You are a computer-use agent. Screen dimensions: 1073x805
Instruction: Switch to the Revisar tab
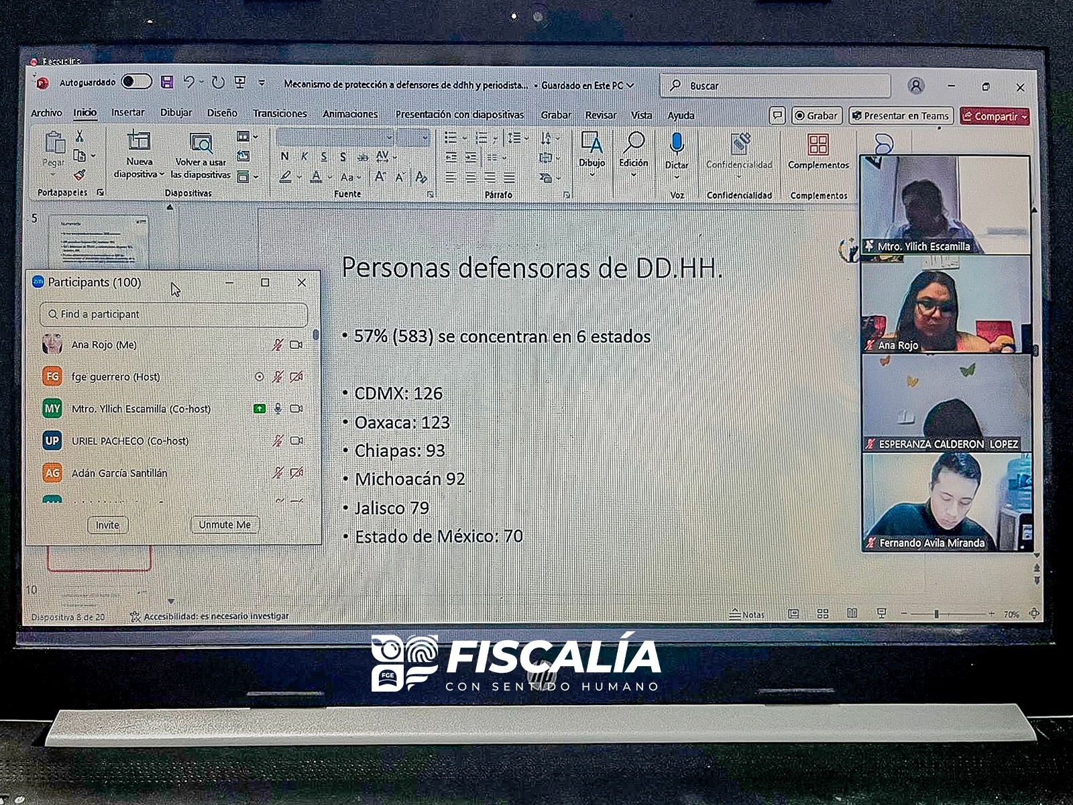(x=600, y=115)
